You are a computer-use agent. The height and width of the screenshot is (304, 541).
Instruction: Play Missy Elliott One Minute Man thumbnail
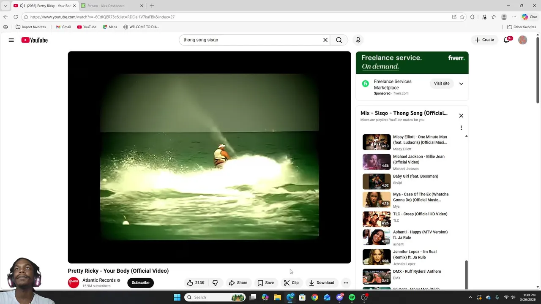(x=377, y=142)
